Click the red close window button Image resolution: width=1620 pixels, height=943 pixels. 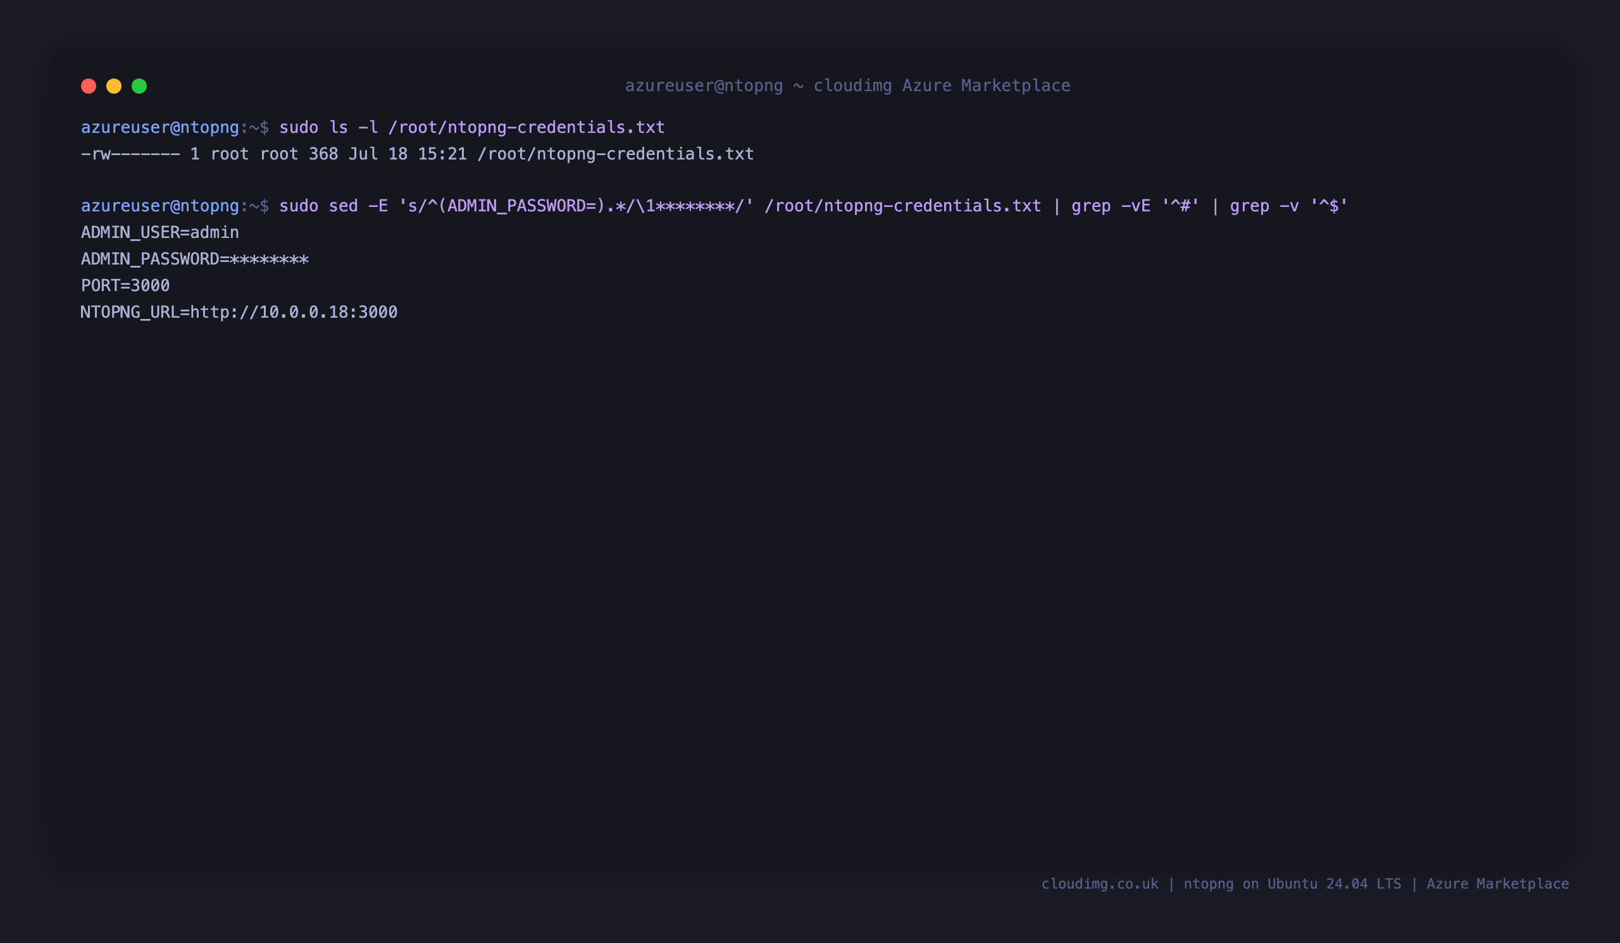point(89,86)
